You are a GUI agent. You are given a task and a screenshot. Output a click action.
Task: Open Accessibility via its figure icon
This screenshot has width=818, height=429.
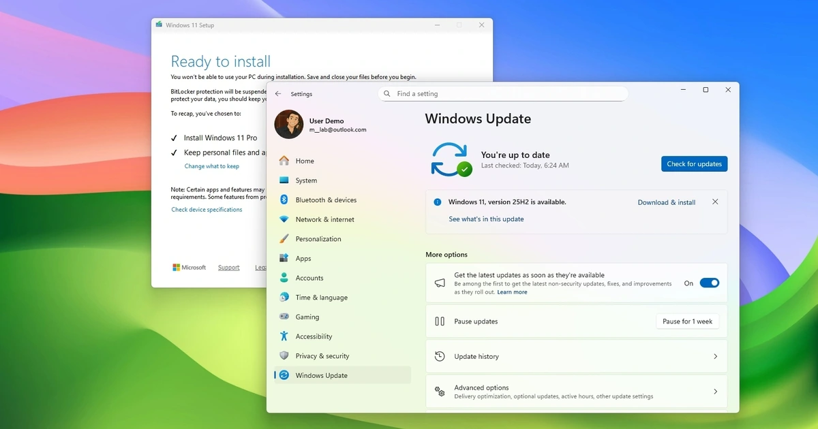(x=284, y=336)
